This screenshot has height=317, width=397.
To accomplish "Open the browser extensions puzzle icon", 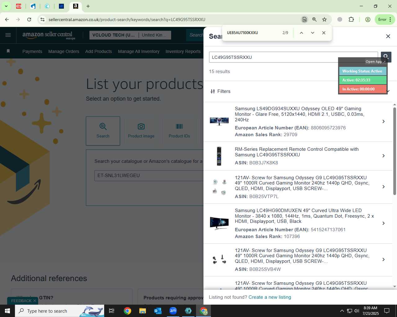I will coord(351,20).
